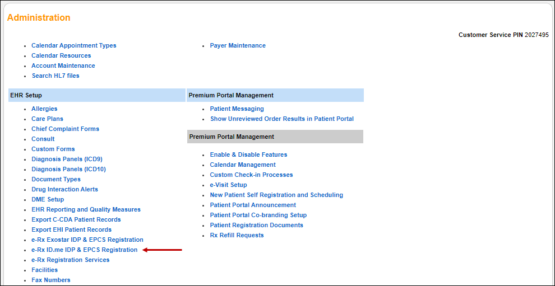This screenshot has width=555, height=286.
Task: Open e-Rx ID.me IDP & EPCS Registration
Action: tap(84, 250)
